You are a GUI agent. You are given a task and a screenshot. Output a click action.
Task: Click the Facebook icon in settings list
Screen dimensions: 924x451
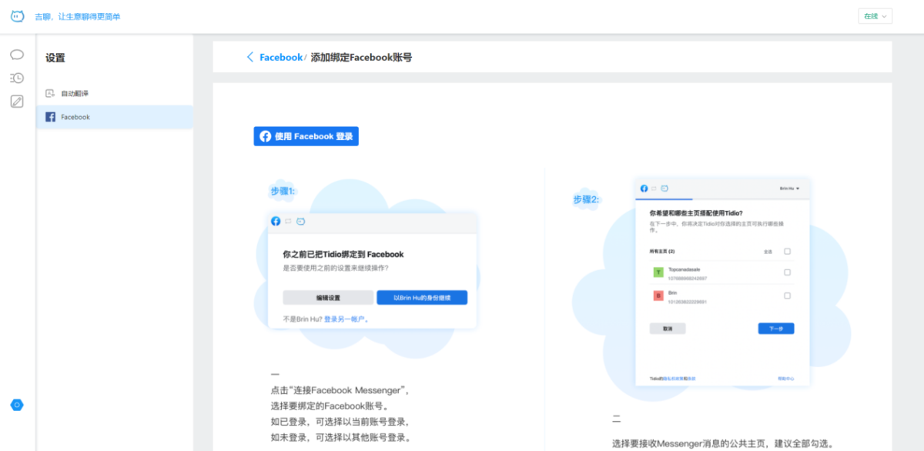(x=50, y=117)
